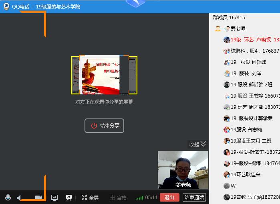Mute the microphone
Viewport: 280px width, 204px height.
[x=8, y=198]
